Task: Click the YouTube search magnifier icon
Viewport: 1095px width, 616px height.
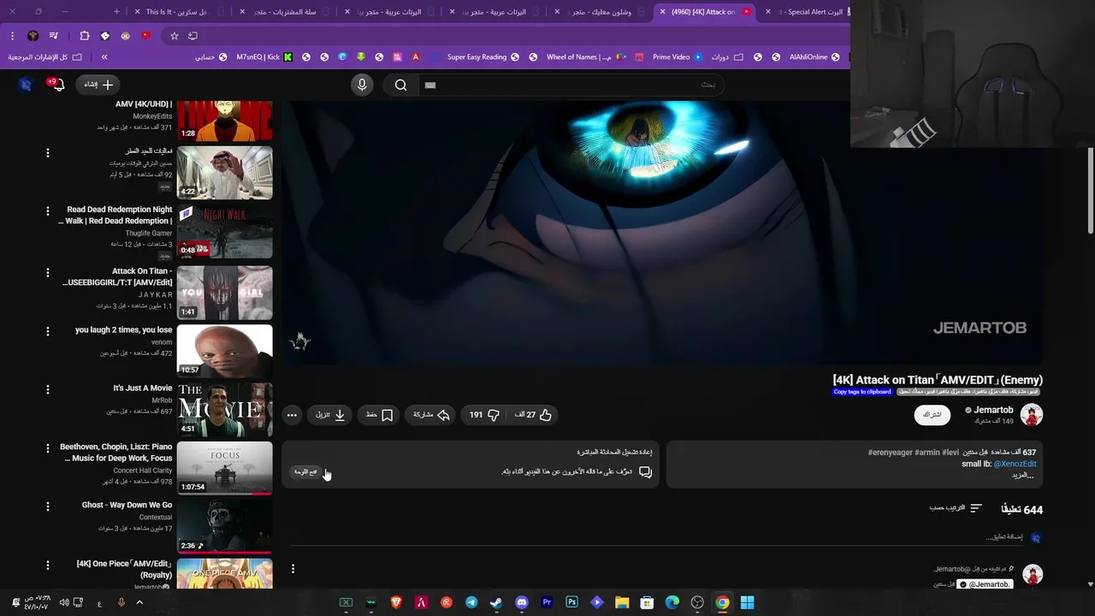Action: pyautogui.click(x=400, y=85)
